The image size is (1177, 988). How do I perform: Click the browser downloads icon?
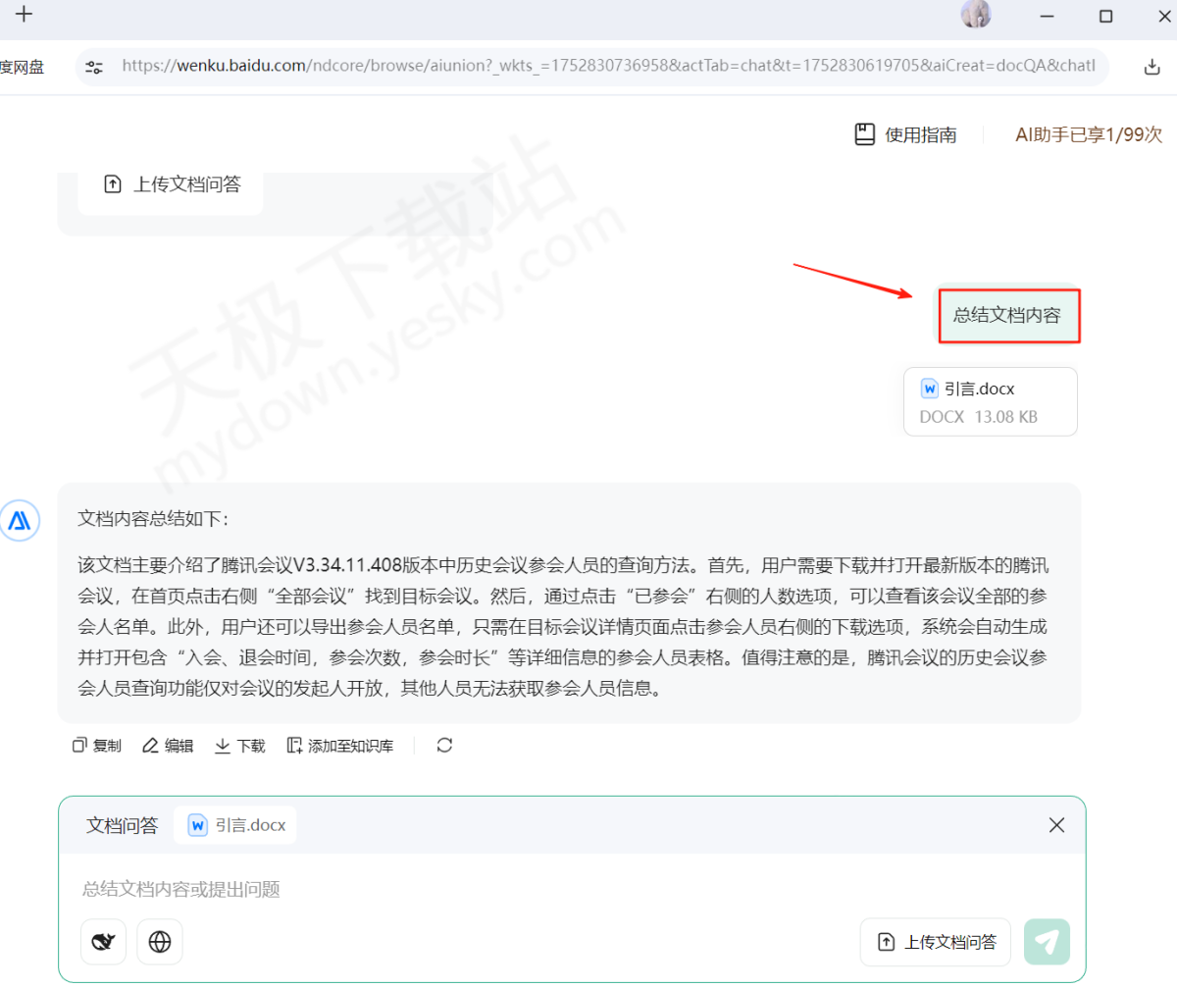[1152, 67]
